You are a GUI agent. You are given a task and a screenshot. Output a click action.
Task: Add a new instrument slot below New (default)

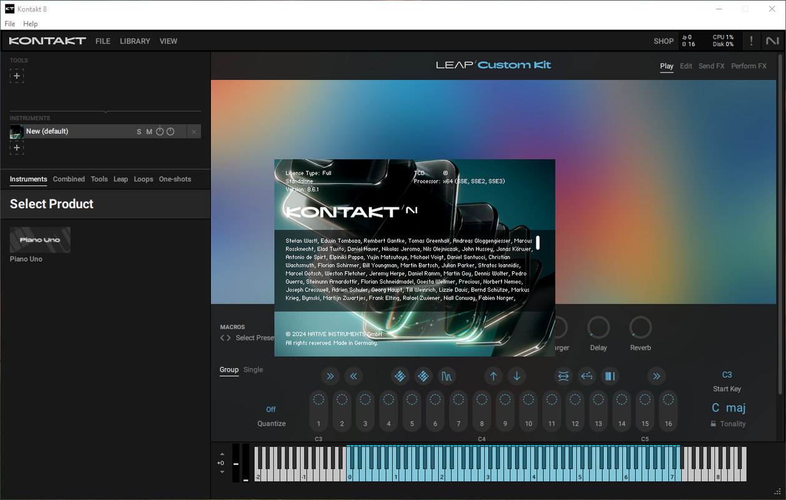[x=17, y=147]
